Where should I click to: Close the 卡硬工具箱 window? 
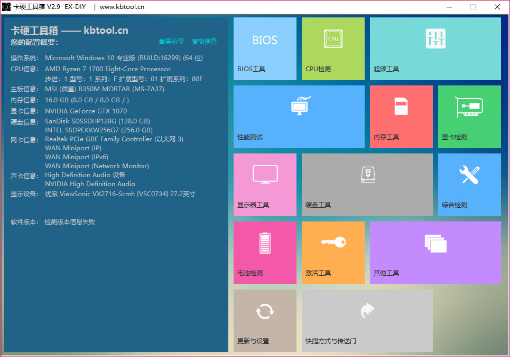(497, 7)
